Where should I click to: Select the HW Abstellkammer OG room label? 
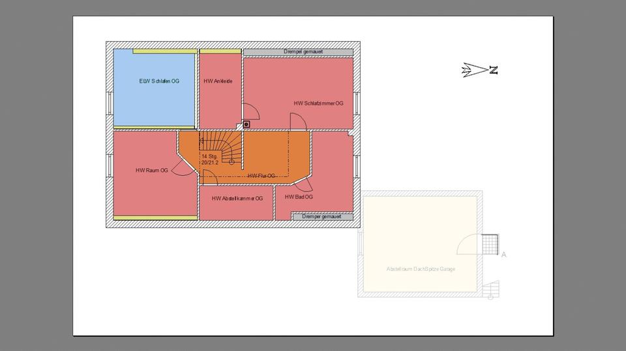point(237,198)
